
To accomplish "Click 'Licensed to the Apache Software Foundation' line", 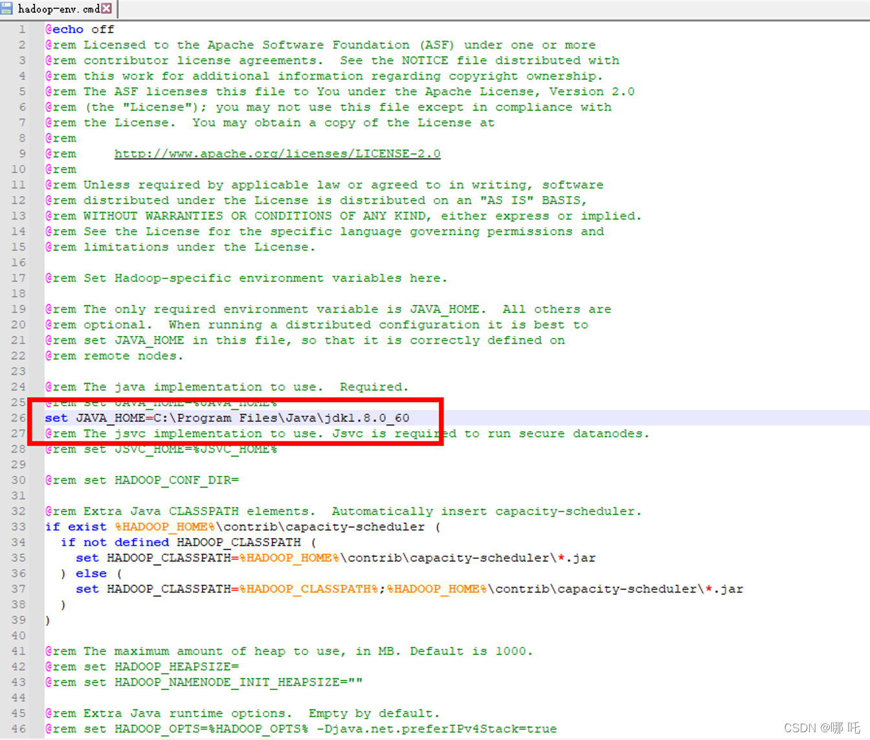I will pos(320,45).
